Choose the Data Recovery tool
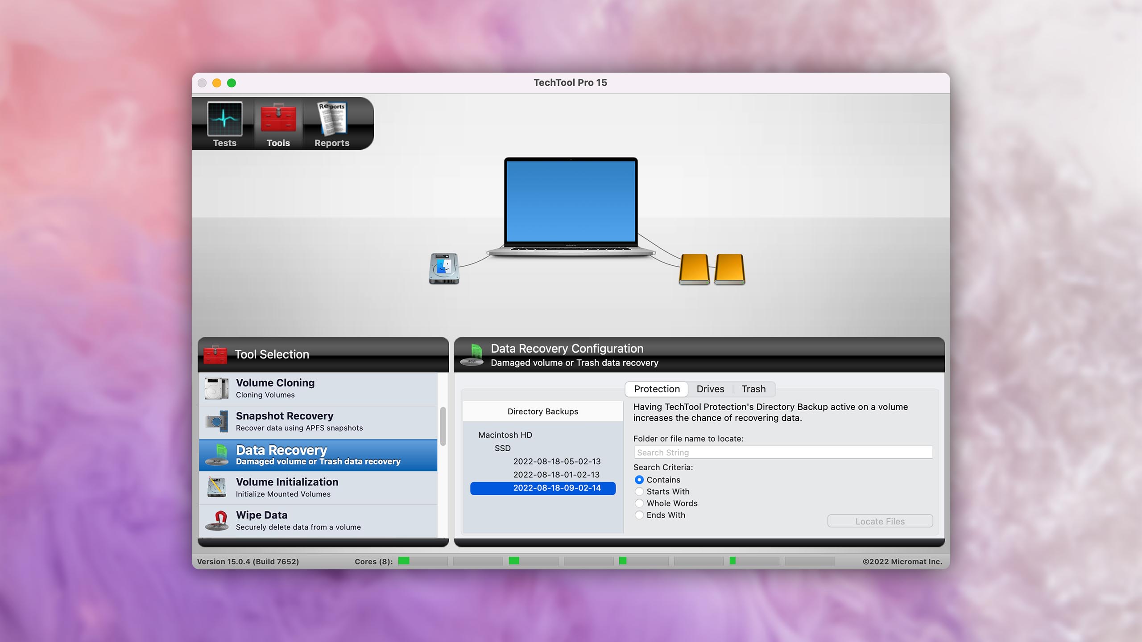The height and width of the screenshot is (642, 1142). click(x=318, y=455)
